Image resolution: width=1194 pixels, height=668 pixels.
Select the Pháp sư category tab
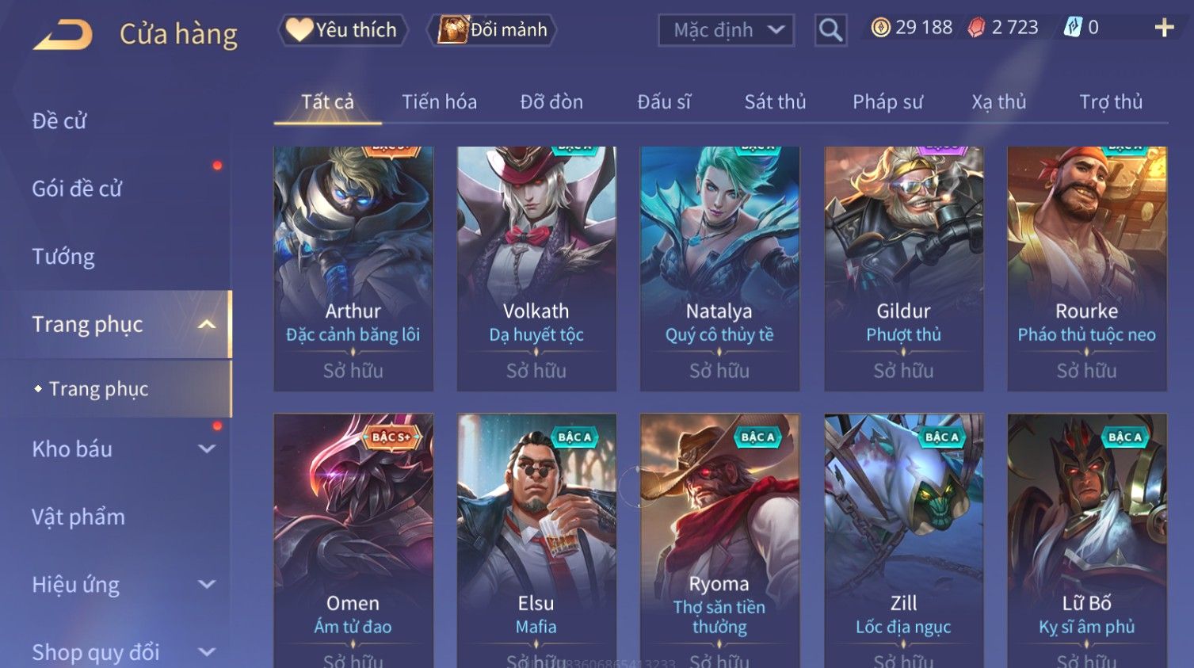coord(887,102)
